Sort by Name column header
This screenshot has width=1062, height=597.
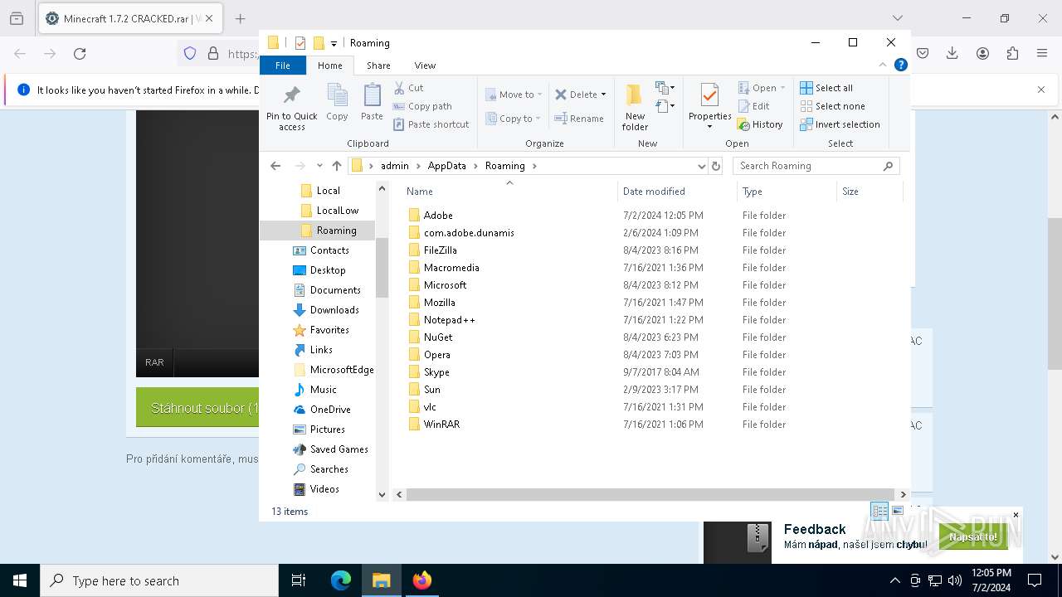click(509, 192)
